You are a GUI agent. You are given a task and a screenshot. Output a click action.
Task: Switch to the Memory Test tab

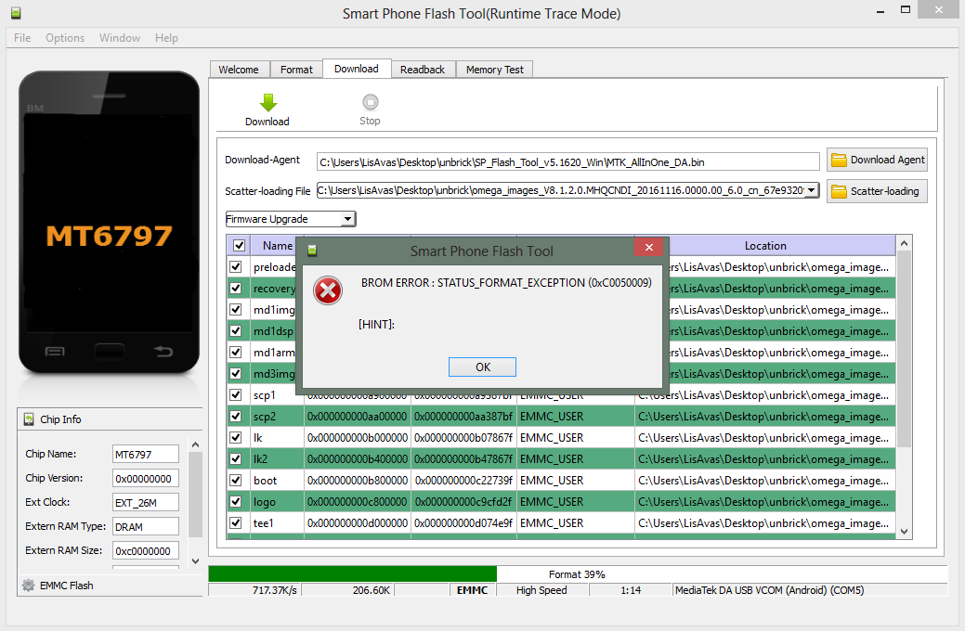494,70
